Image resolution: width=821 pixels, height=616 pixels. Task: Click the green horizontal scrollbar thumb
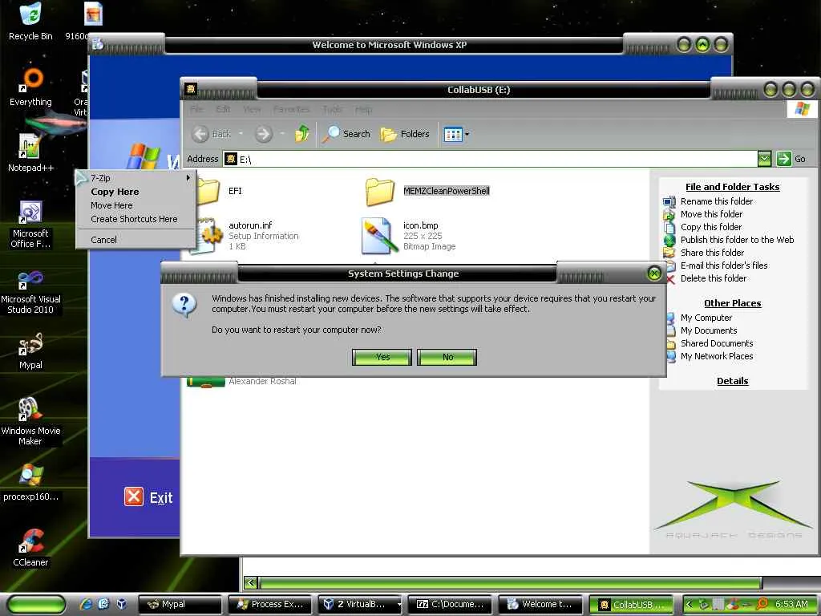[x=511, y=582]
